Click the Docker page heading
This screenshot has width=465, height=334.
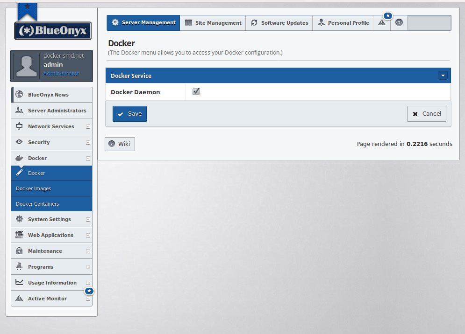[x=122, y=43]
